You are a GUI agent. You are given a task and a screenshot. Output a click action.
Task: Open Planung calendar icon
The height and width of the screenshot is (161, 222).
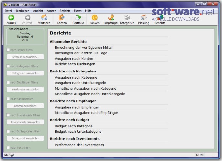[x=143, y=19]
